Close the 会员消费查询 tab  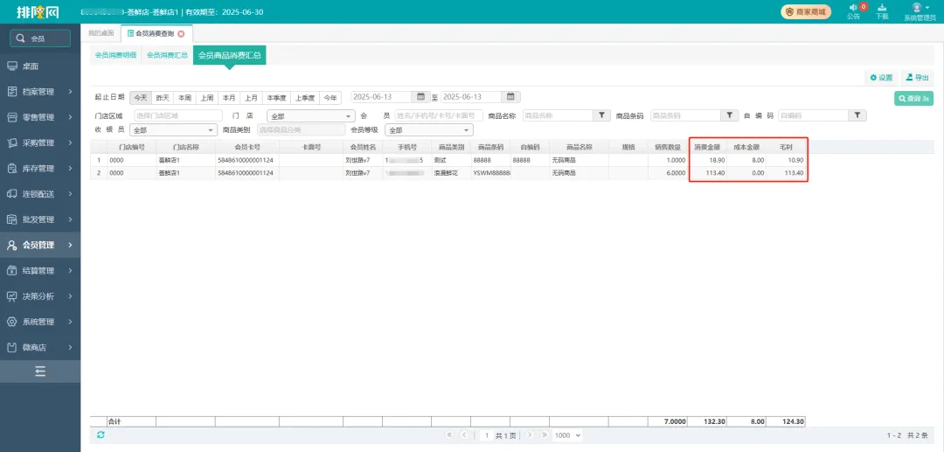(181, 33)
